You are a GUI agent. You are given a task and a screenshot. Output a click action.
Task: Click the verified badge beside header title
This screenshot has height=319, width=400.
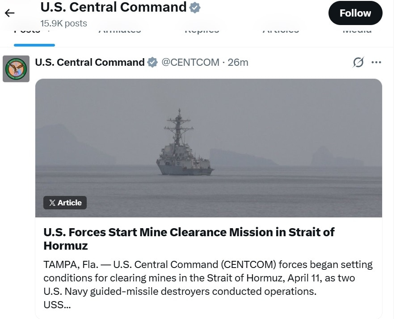tap(195, 8)
